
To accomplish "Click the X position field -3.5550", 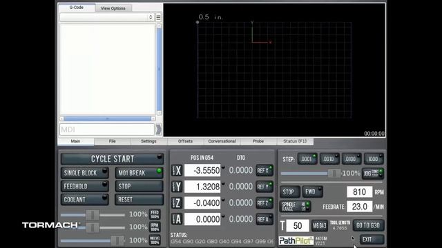I will pos(202,170).
